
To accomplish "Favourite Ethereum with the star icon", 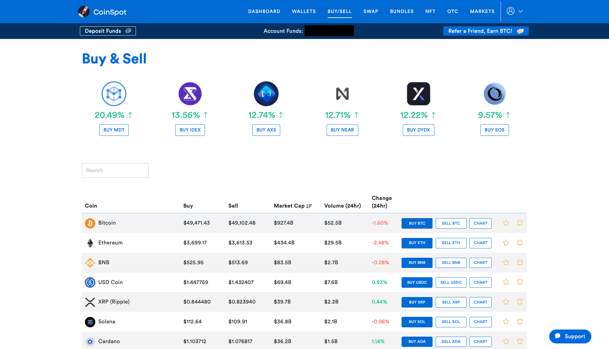I will point(506,243).
